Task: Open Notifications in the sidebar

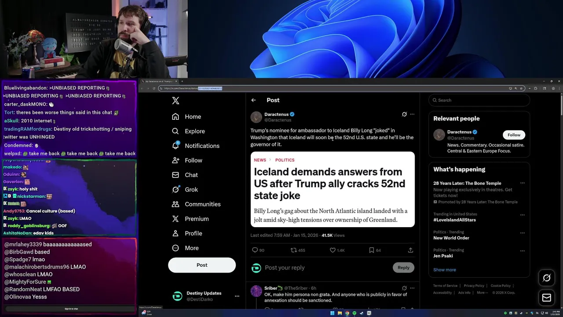Action: coord(195,146)
